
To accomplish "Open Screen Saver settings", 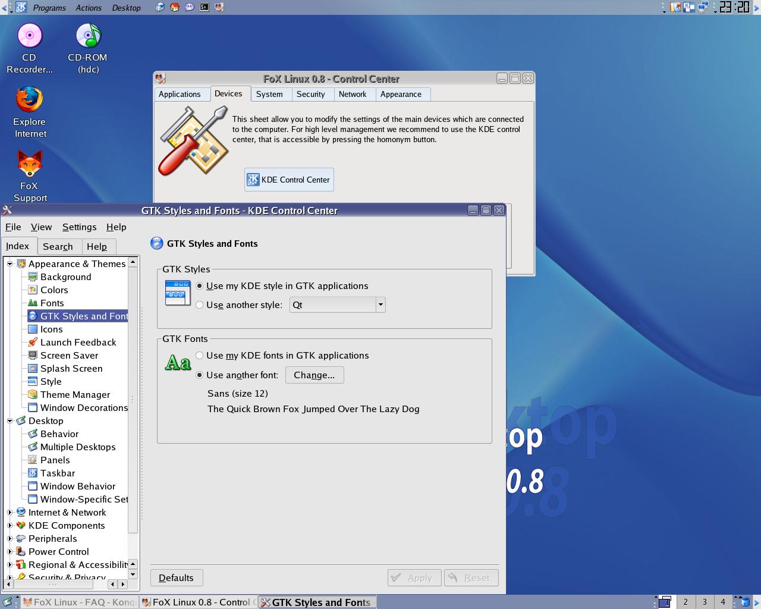I will 63,356.
